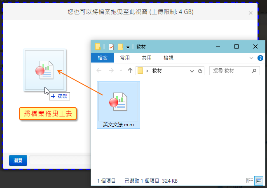Click the search magnifier icon
This screenshot has width=267, height=188.
tap(255, 71)
